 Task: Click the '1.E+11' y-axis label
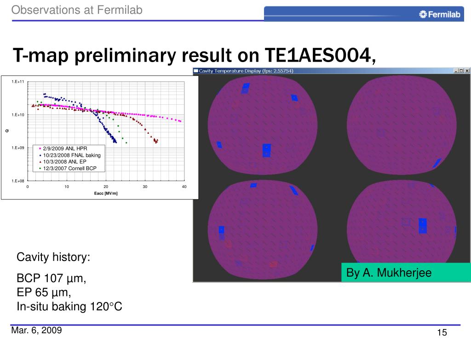click(x=18, y=82)
